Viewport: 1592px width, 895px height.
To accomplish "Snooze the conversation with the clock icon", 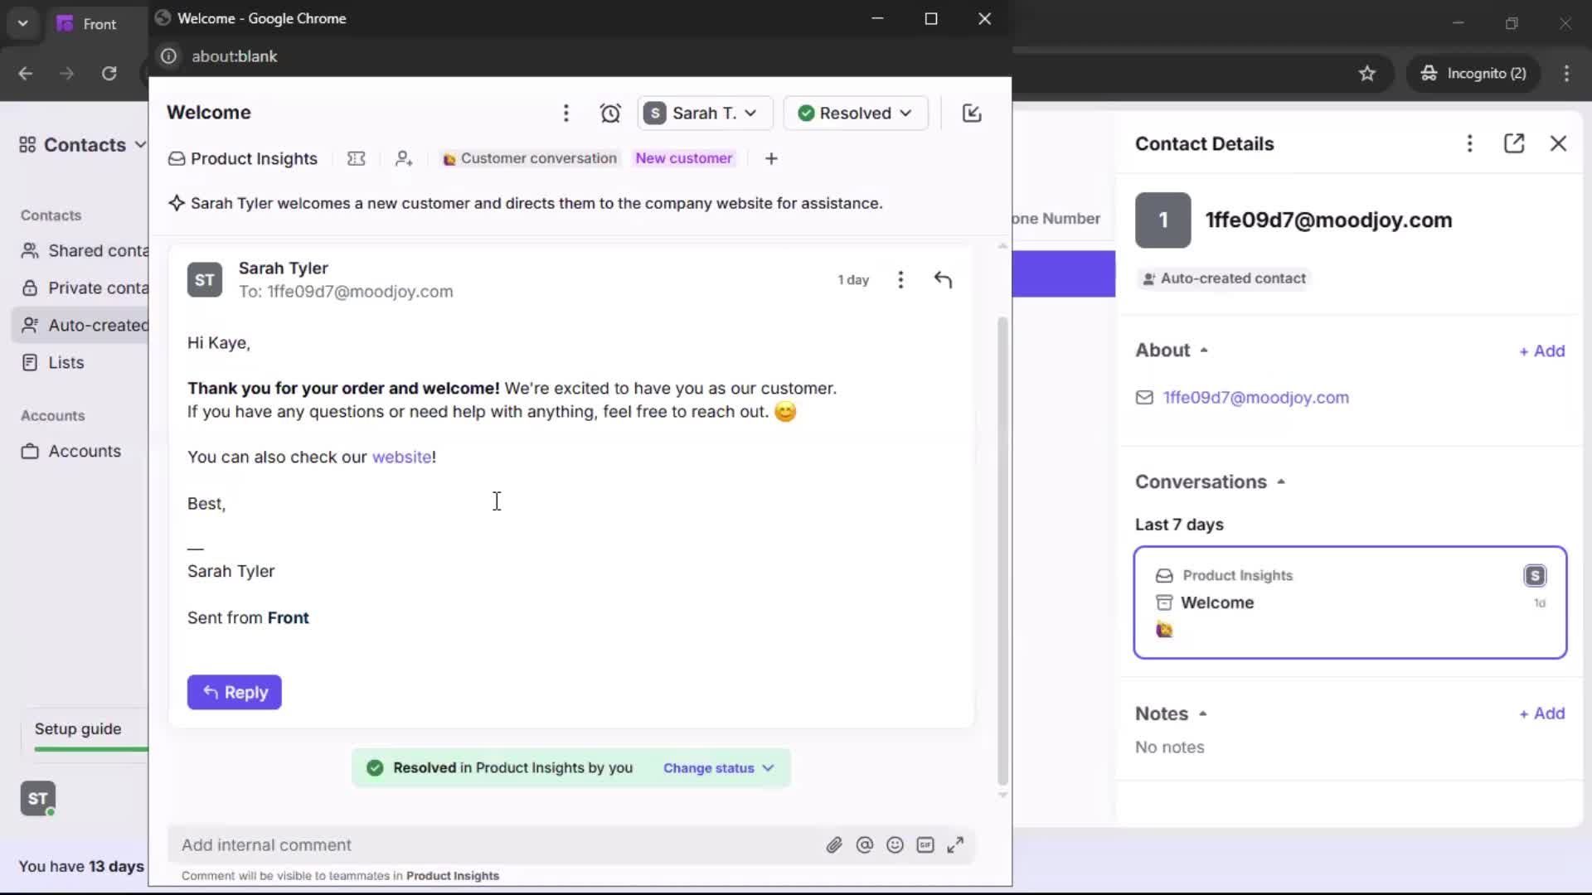I will [611, 113].
